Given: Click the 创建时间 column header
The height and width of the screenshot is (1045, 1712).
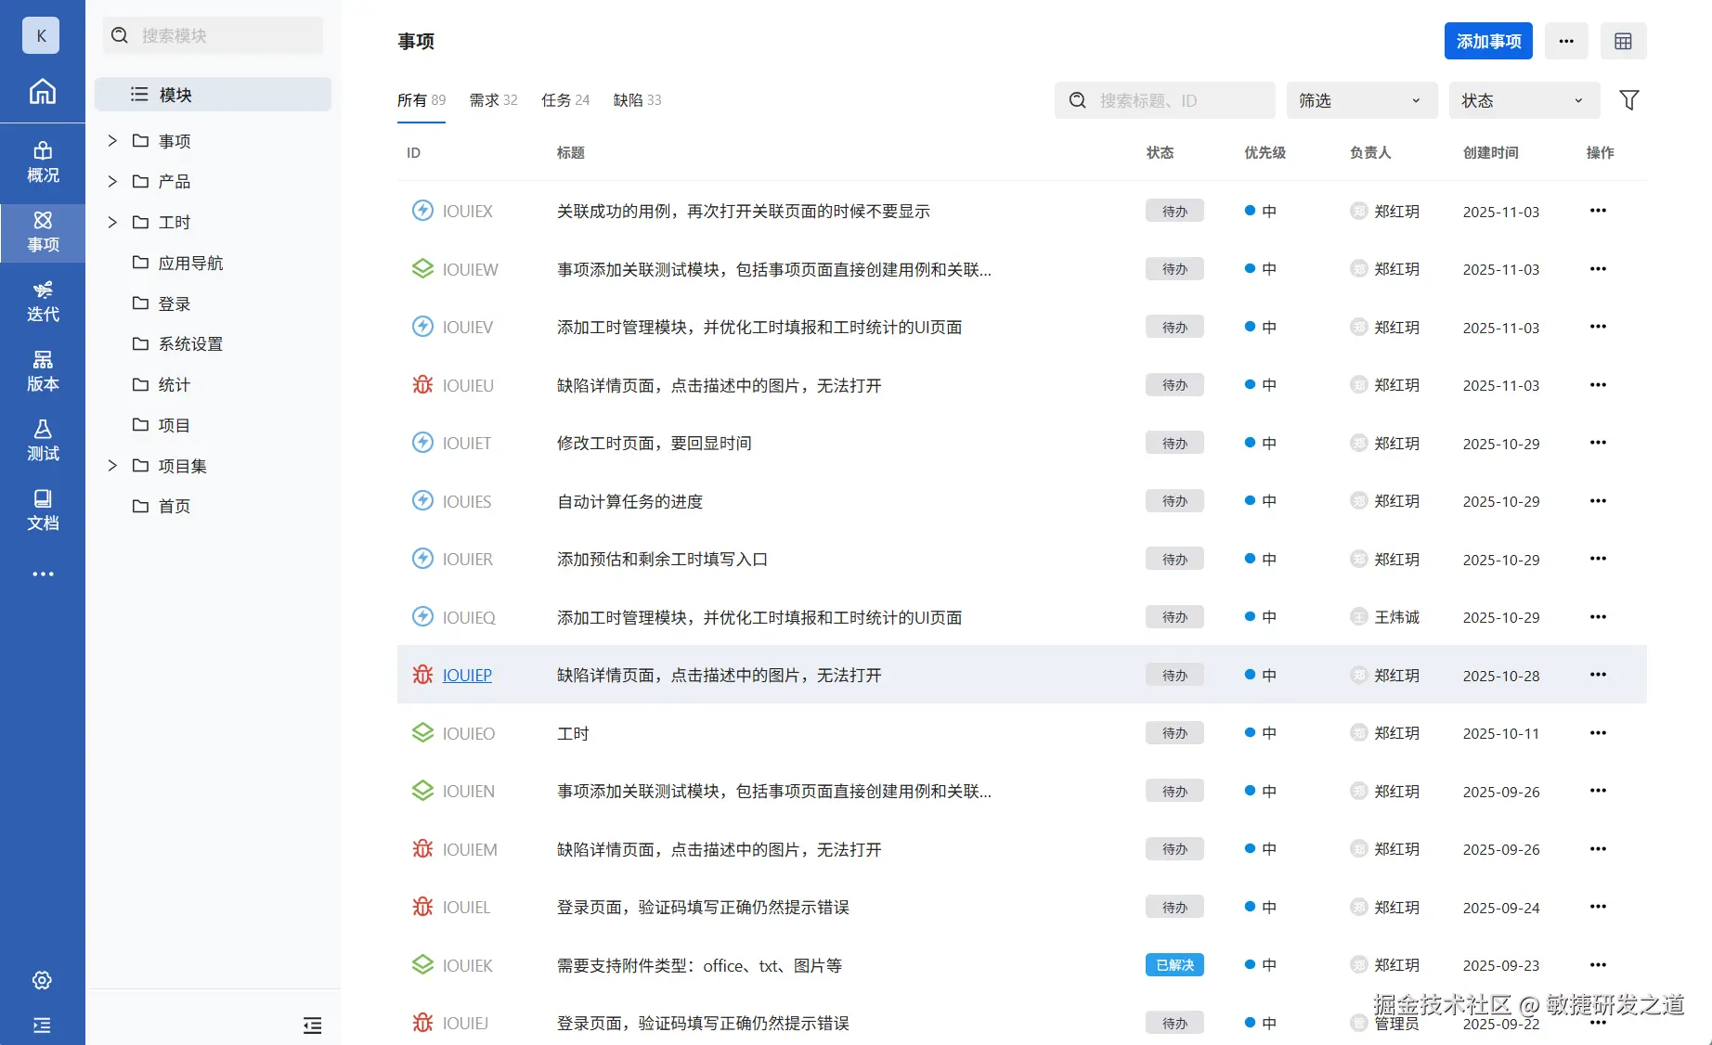Looking at the screenshot, I should click(x=1490, y=152).
